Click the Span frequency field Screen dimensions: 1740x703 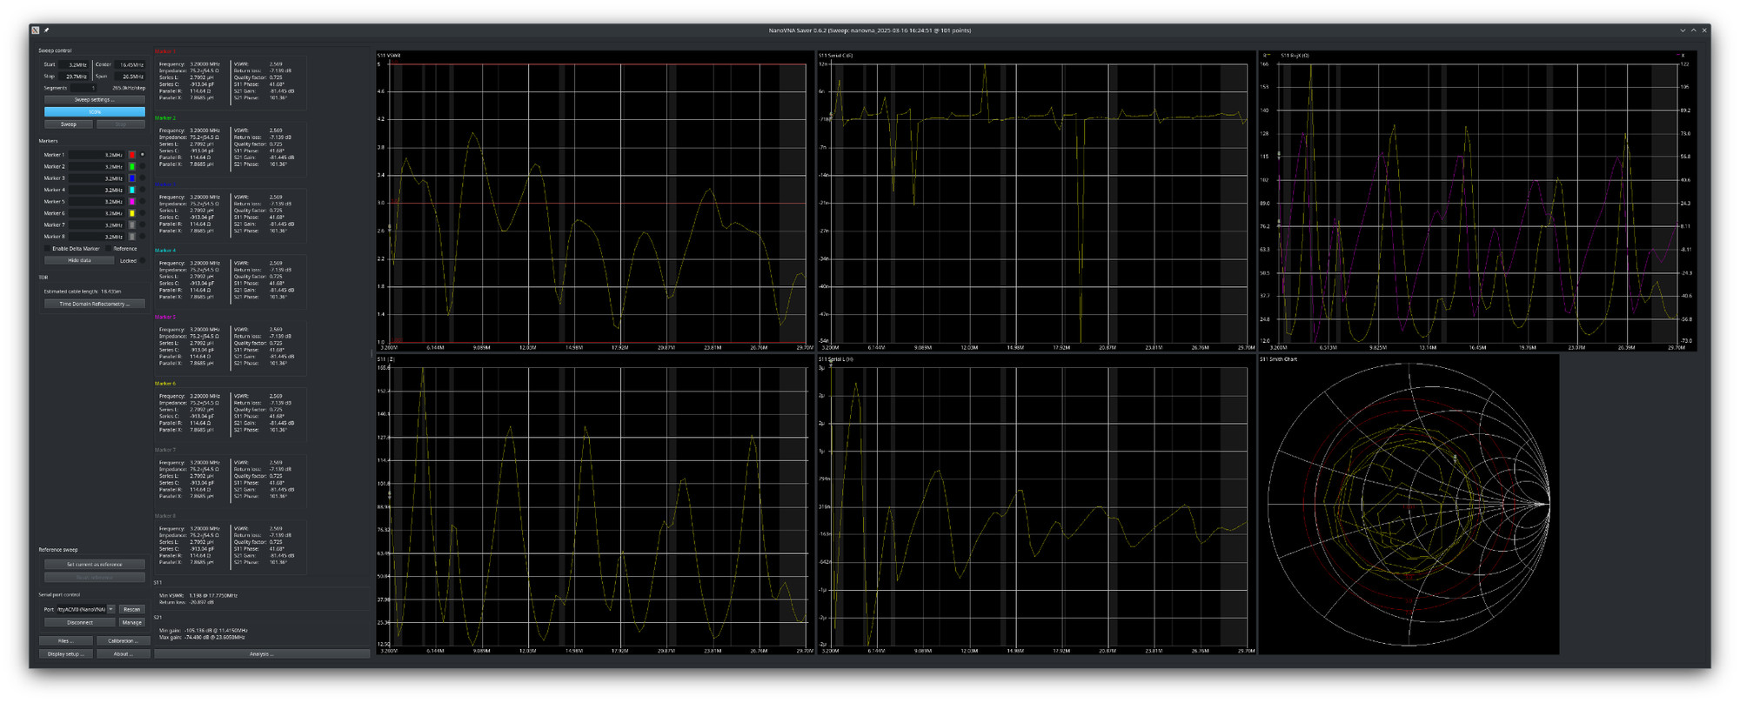click(x=130, y=77)
